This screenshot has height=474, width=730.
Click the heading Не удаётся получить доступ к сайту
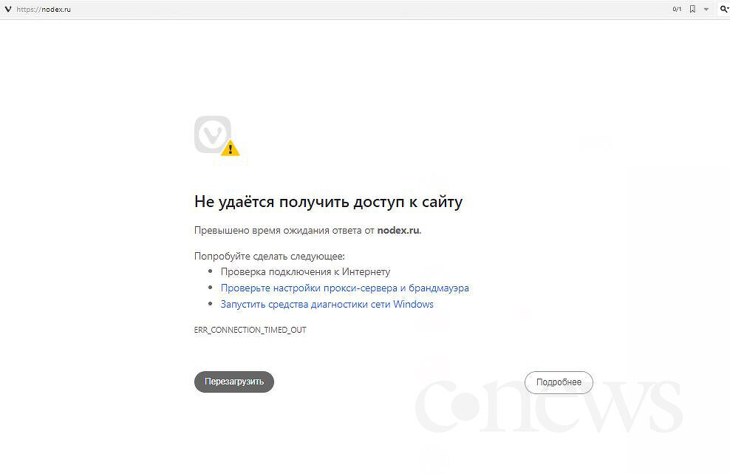[328, 202]
